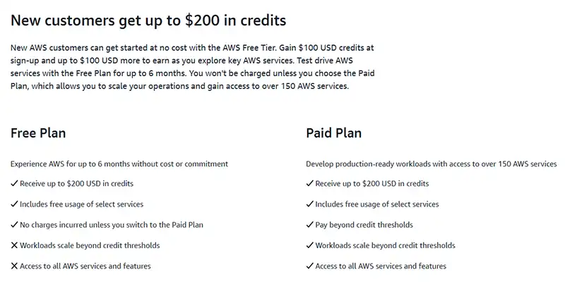Click checkmark beside Paid Plan credits line

click(x=310, y=183)
